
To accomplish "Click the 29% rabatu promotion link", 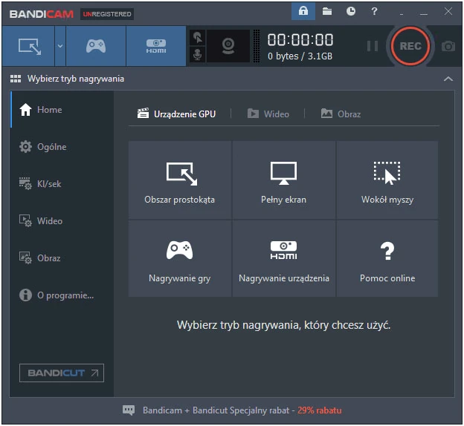I will 319,410.
